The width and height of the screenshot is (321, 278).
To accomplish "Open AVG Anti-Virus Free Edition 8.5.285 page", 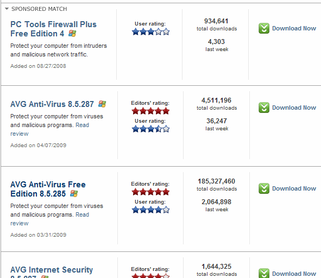I will (x=48, y=189).
